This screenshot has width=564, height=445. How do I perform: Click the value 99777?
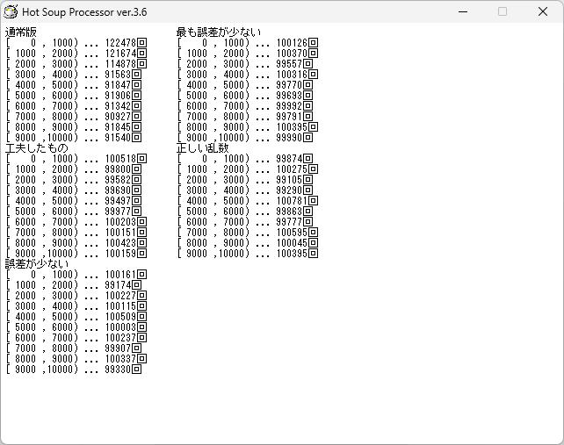[289, 222]
